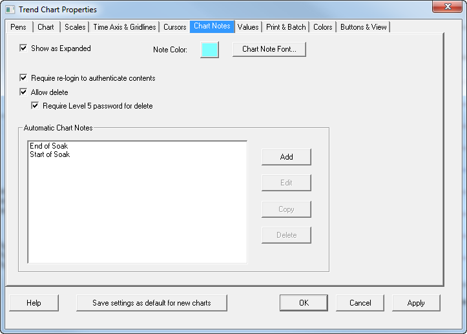This screenshot has height=334, width=467.
Task: Uncheck Require re-login to authenticate contents
Action: coord(24,78)
